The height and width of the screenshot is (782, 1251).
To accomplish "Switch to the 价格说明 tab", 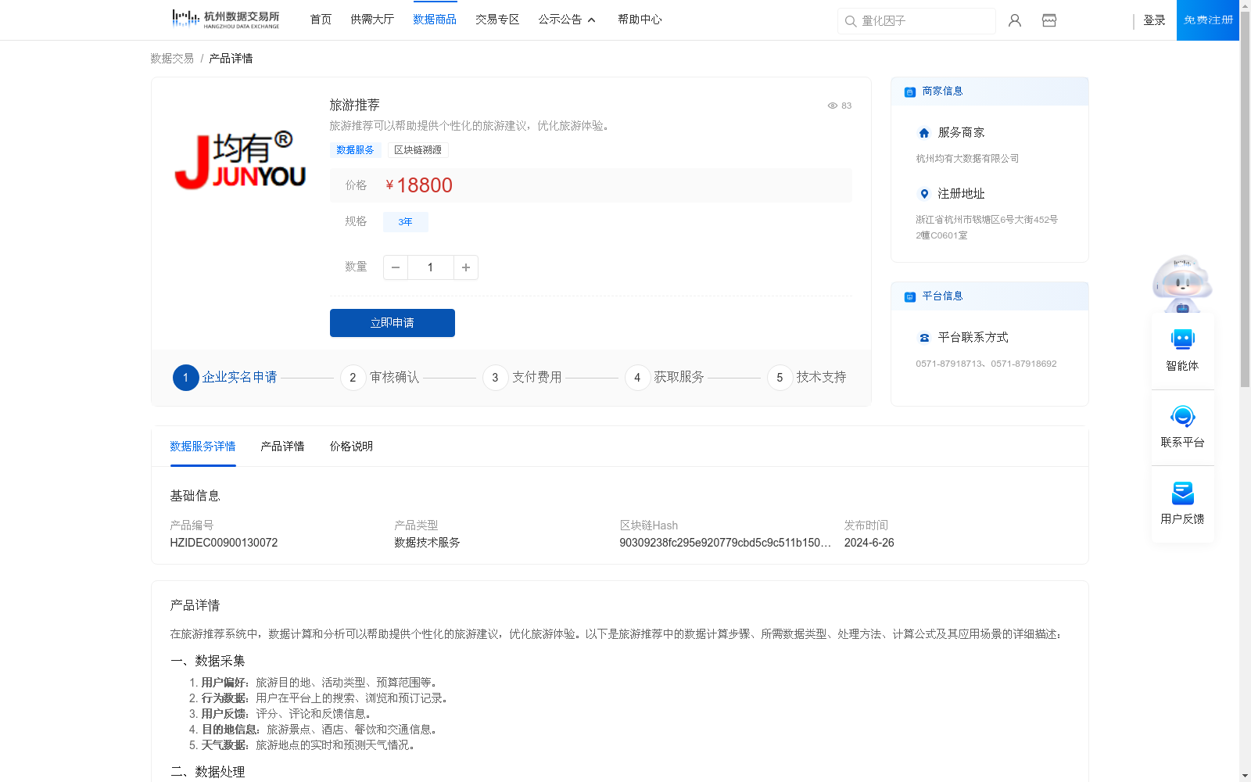I will point(350,447).
